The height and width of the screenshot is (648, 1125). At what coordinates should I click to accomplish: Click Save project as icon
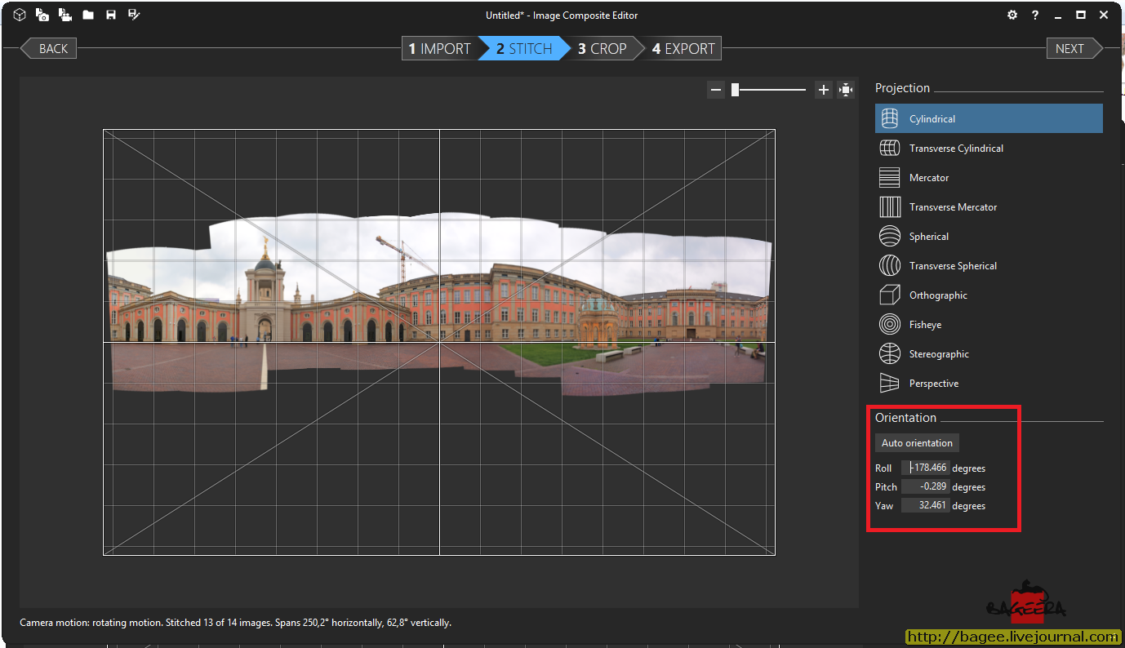click(134, 15)
